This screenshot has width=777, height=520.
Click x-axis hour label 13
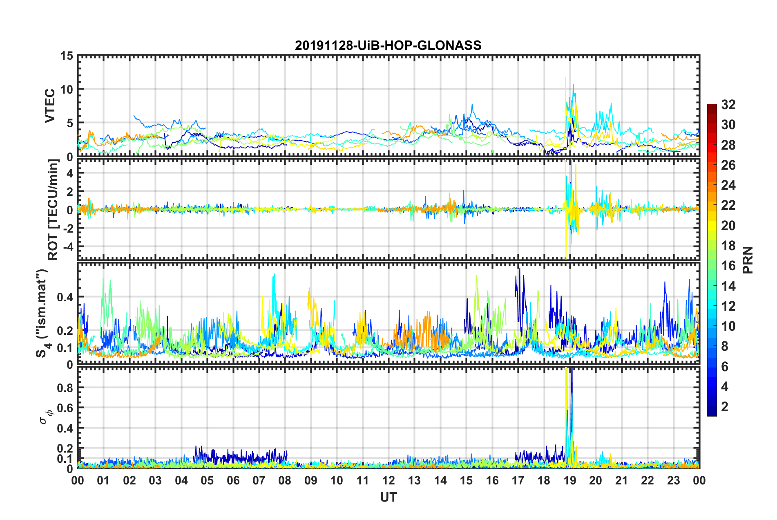click(x=414, y=480)
